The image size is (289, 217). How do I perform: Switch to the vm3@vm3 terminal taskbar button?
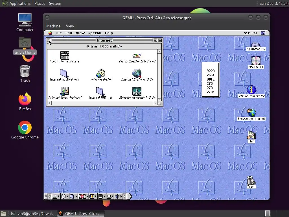33,214
